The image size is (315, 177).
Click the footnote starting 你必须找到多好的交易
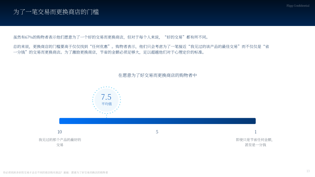pyautogui.click(x=55, y=173)
